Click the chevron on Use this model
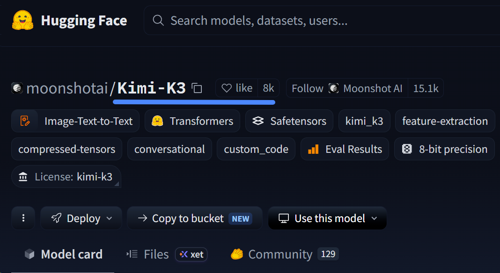The image size is (500, 273). click(x=375, y=218)
